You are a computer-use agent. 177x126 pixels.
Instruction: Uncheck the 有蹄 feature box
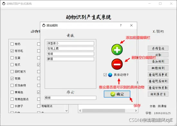[x=12, y=78]
